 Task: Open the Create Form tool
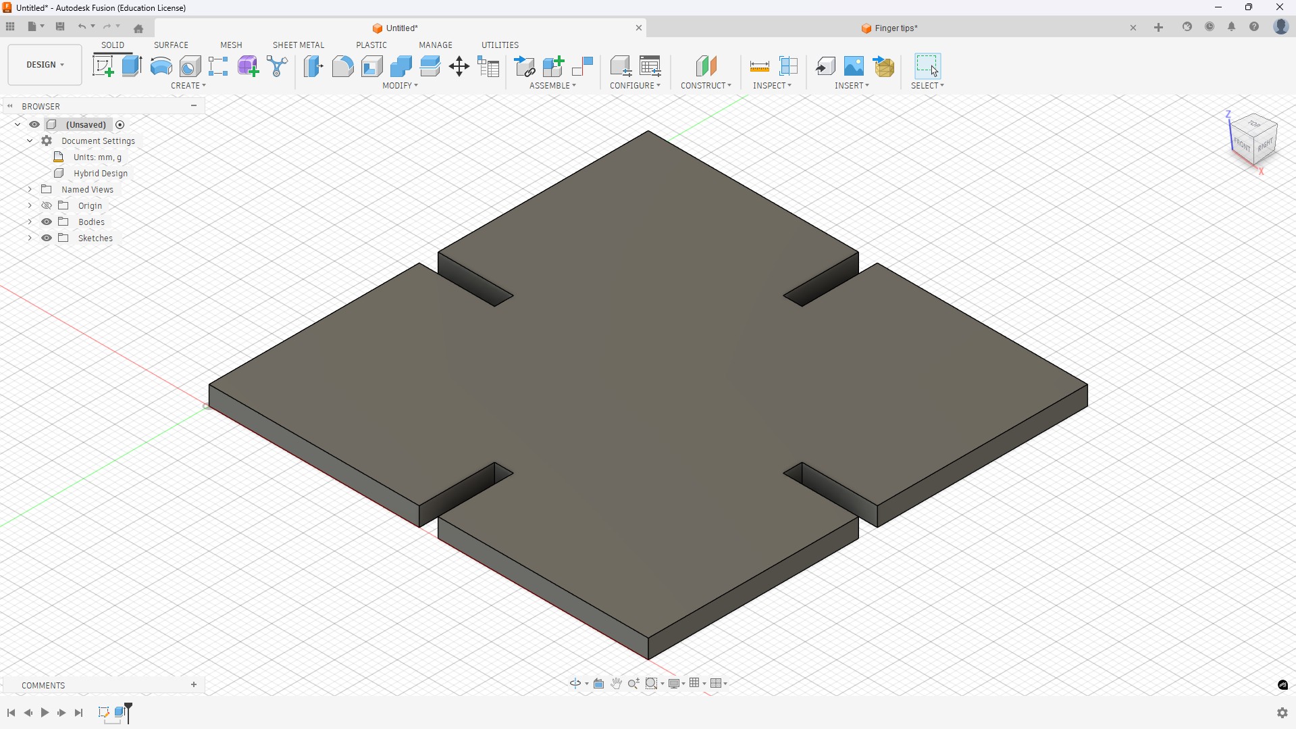[x=248, y=66]
